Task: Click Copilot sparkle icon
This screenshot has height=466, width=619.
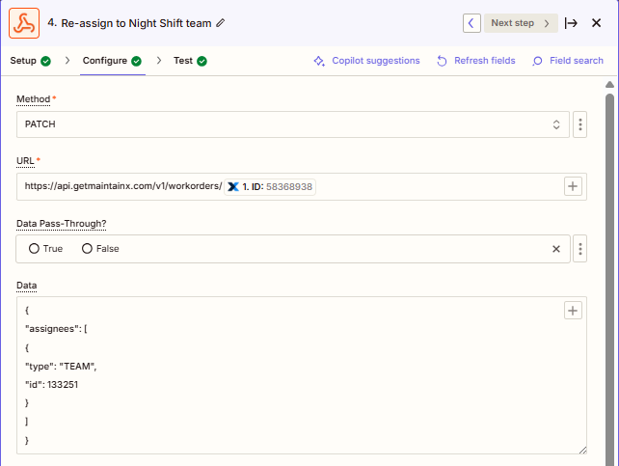Action: click(x=319, y=61)
